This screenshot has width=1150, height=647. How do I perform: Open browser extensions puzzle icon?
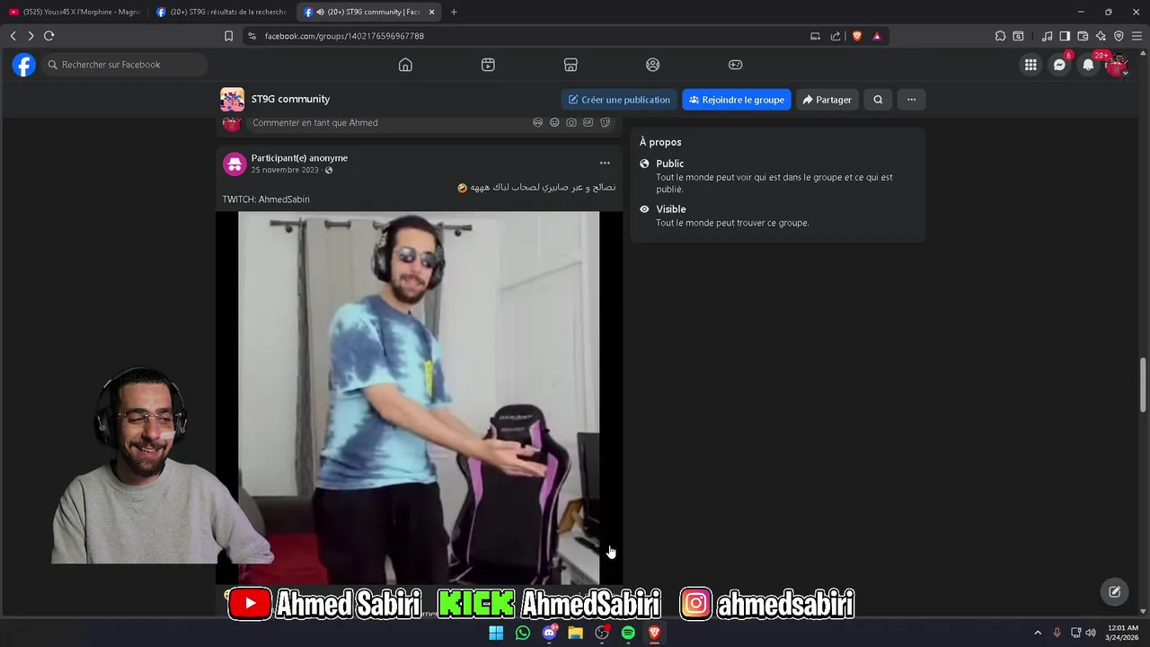pyautogui.click(x=1000, y=36)
